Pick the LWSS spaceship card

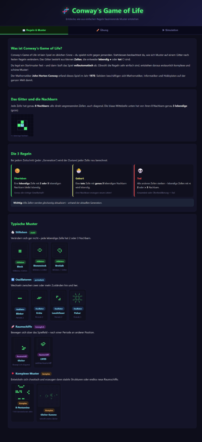coord(43,352)
